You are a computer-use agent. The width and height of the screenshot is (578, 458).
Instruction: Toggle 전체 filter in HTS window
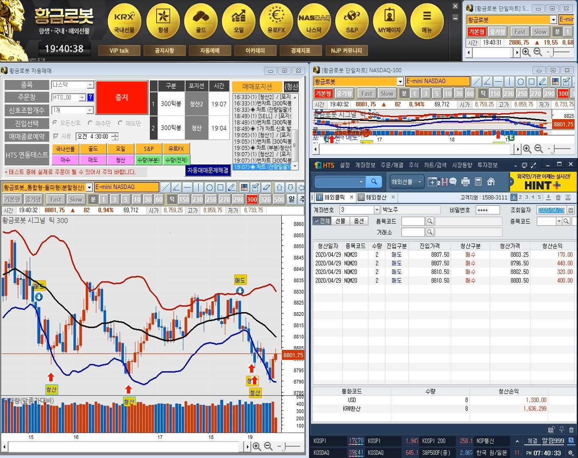pos(322,221)
